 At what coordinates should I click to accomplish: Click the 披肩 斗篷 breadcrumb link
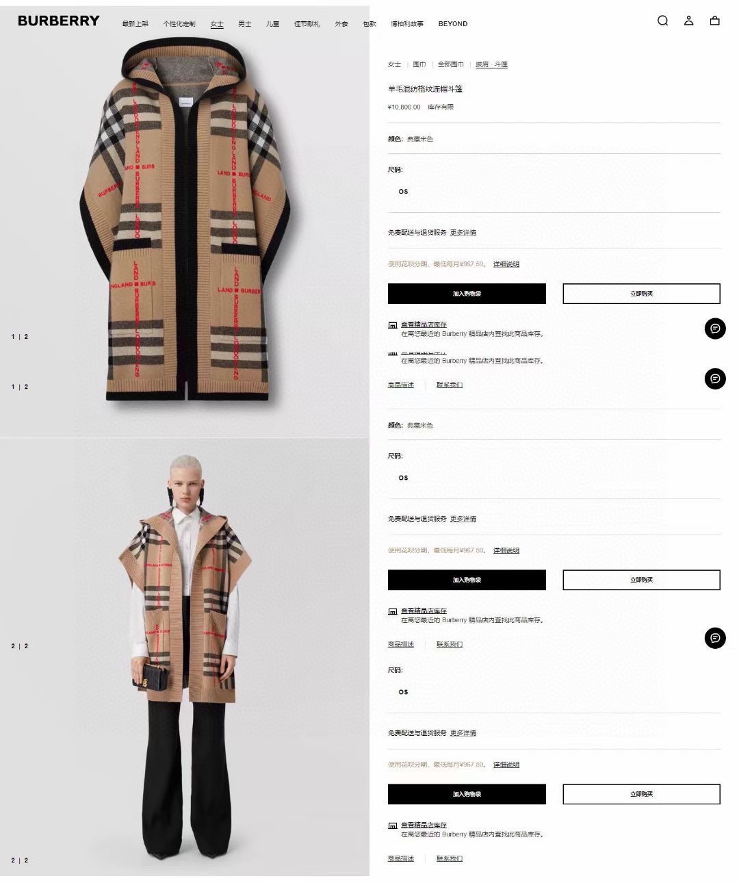point(492,64)
